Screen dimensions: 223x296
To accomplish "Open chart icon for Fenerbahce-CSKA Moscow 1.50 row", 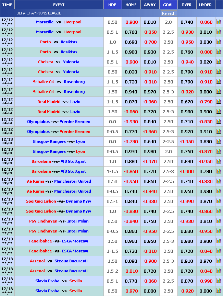I will 219,241.
